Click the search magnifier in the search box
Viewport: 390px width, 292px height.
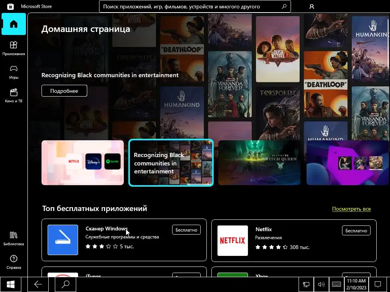tap(284, 6)
